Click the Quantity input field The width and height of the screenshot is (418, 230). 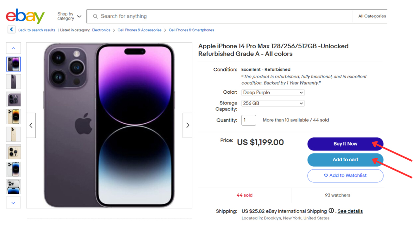click(249, 120)
